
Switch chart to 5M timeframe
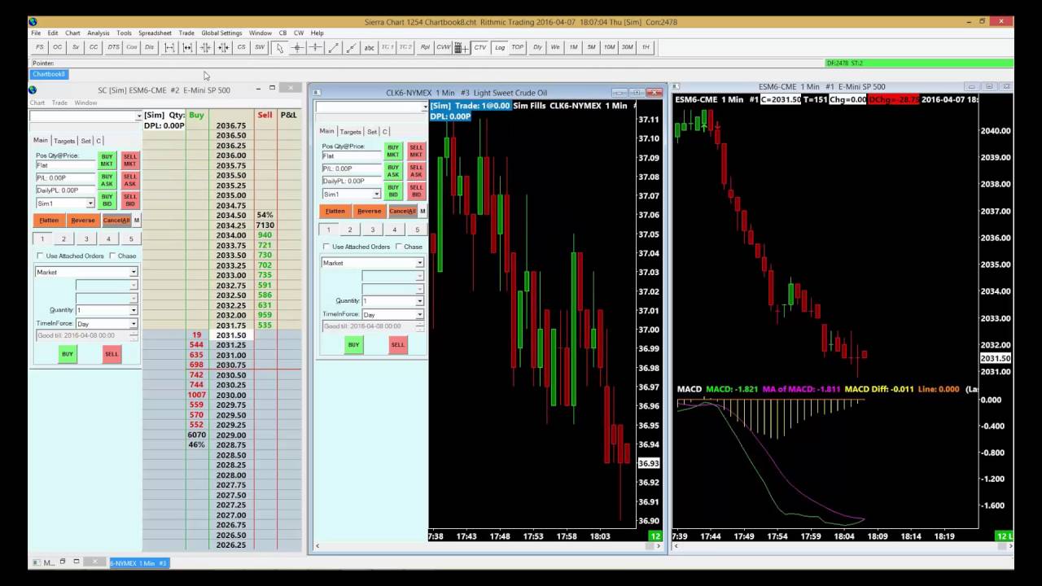591,47
